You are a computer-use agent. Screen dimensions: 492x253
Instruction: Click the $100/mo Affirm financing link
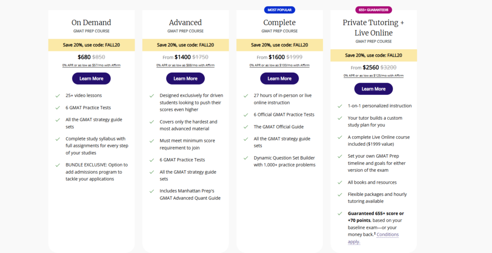tap(280, 65)
